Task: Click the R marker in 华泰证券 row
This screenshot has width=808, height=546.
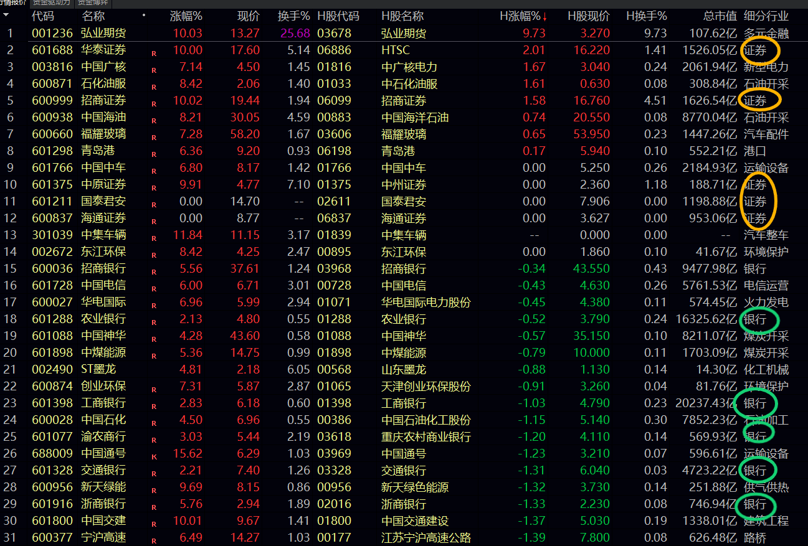Action: (x=153, y=54)
